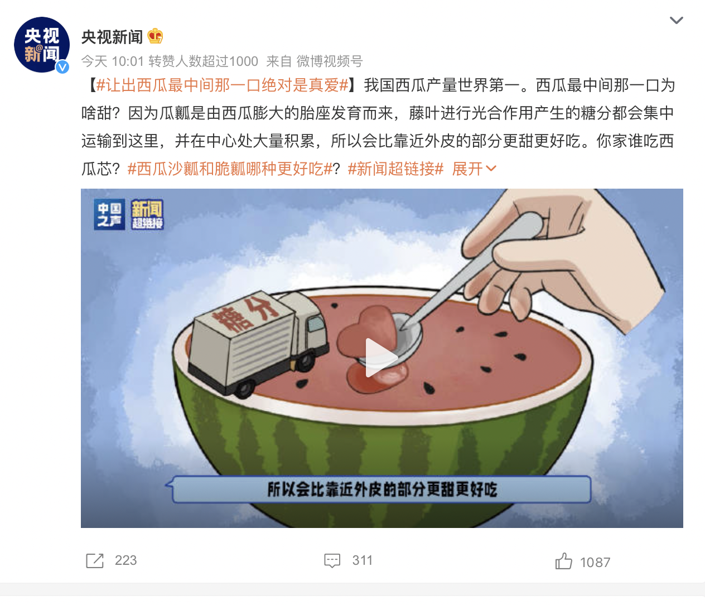Open the 新闻超链接 hashtag topic
705x605 pixels.
(395, 169)
